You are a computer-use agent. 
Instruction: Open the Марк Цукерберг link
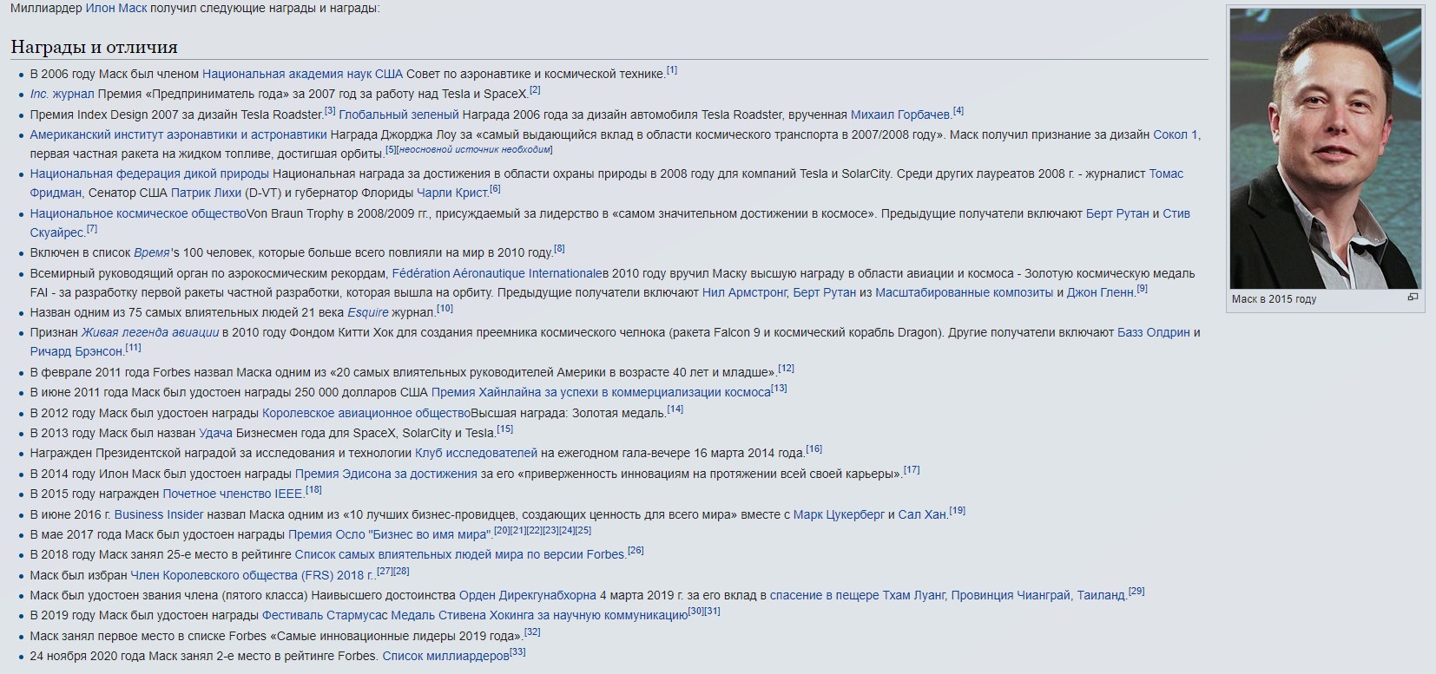point(839,514)
